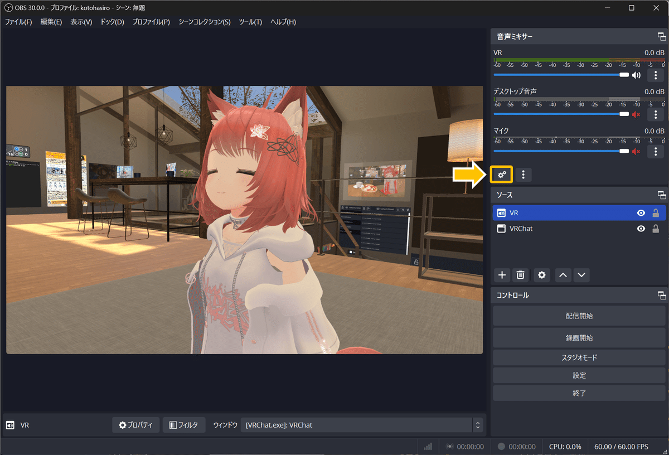Screen dimensions: 669x455
Task: Open the ヘルプ(H) menu
Action: 283,22
